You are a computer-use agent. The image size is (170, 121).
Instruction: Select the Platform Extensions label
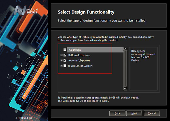[x=79, y=55]
